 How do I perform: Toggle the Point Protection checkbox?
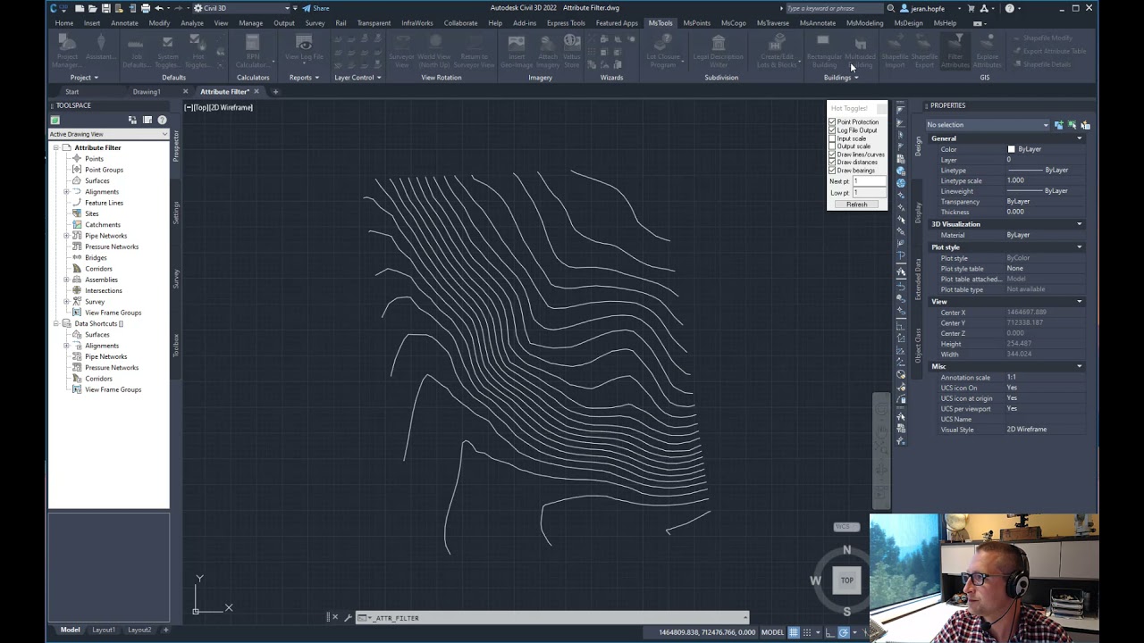click(x=832, y=122)
